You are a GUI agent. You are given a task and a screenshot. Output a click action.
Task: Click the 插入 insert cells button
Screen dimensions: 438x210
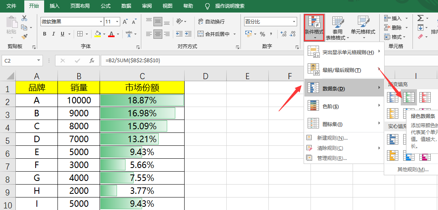coord(393,19)
